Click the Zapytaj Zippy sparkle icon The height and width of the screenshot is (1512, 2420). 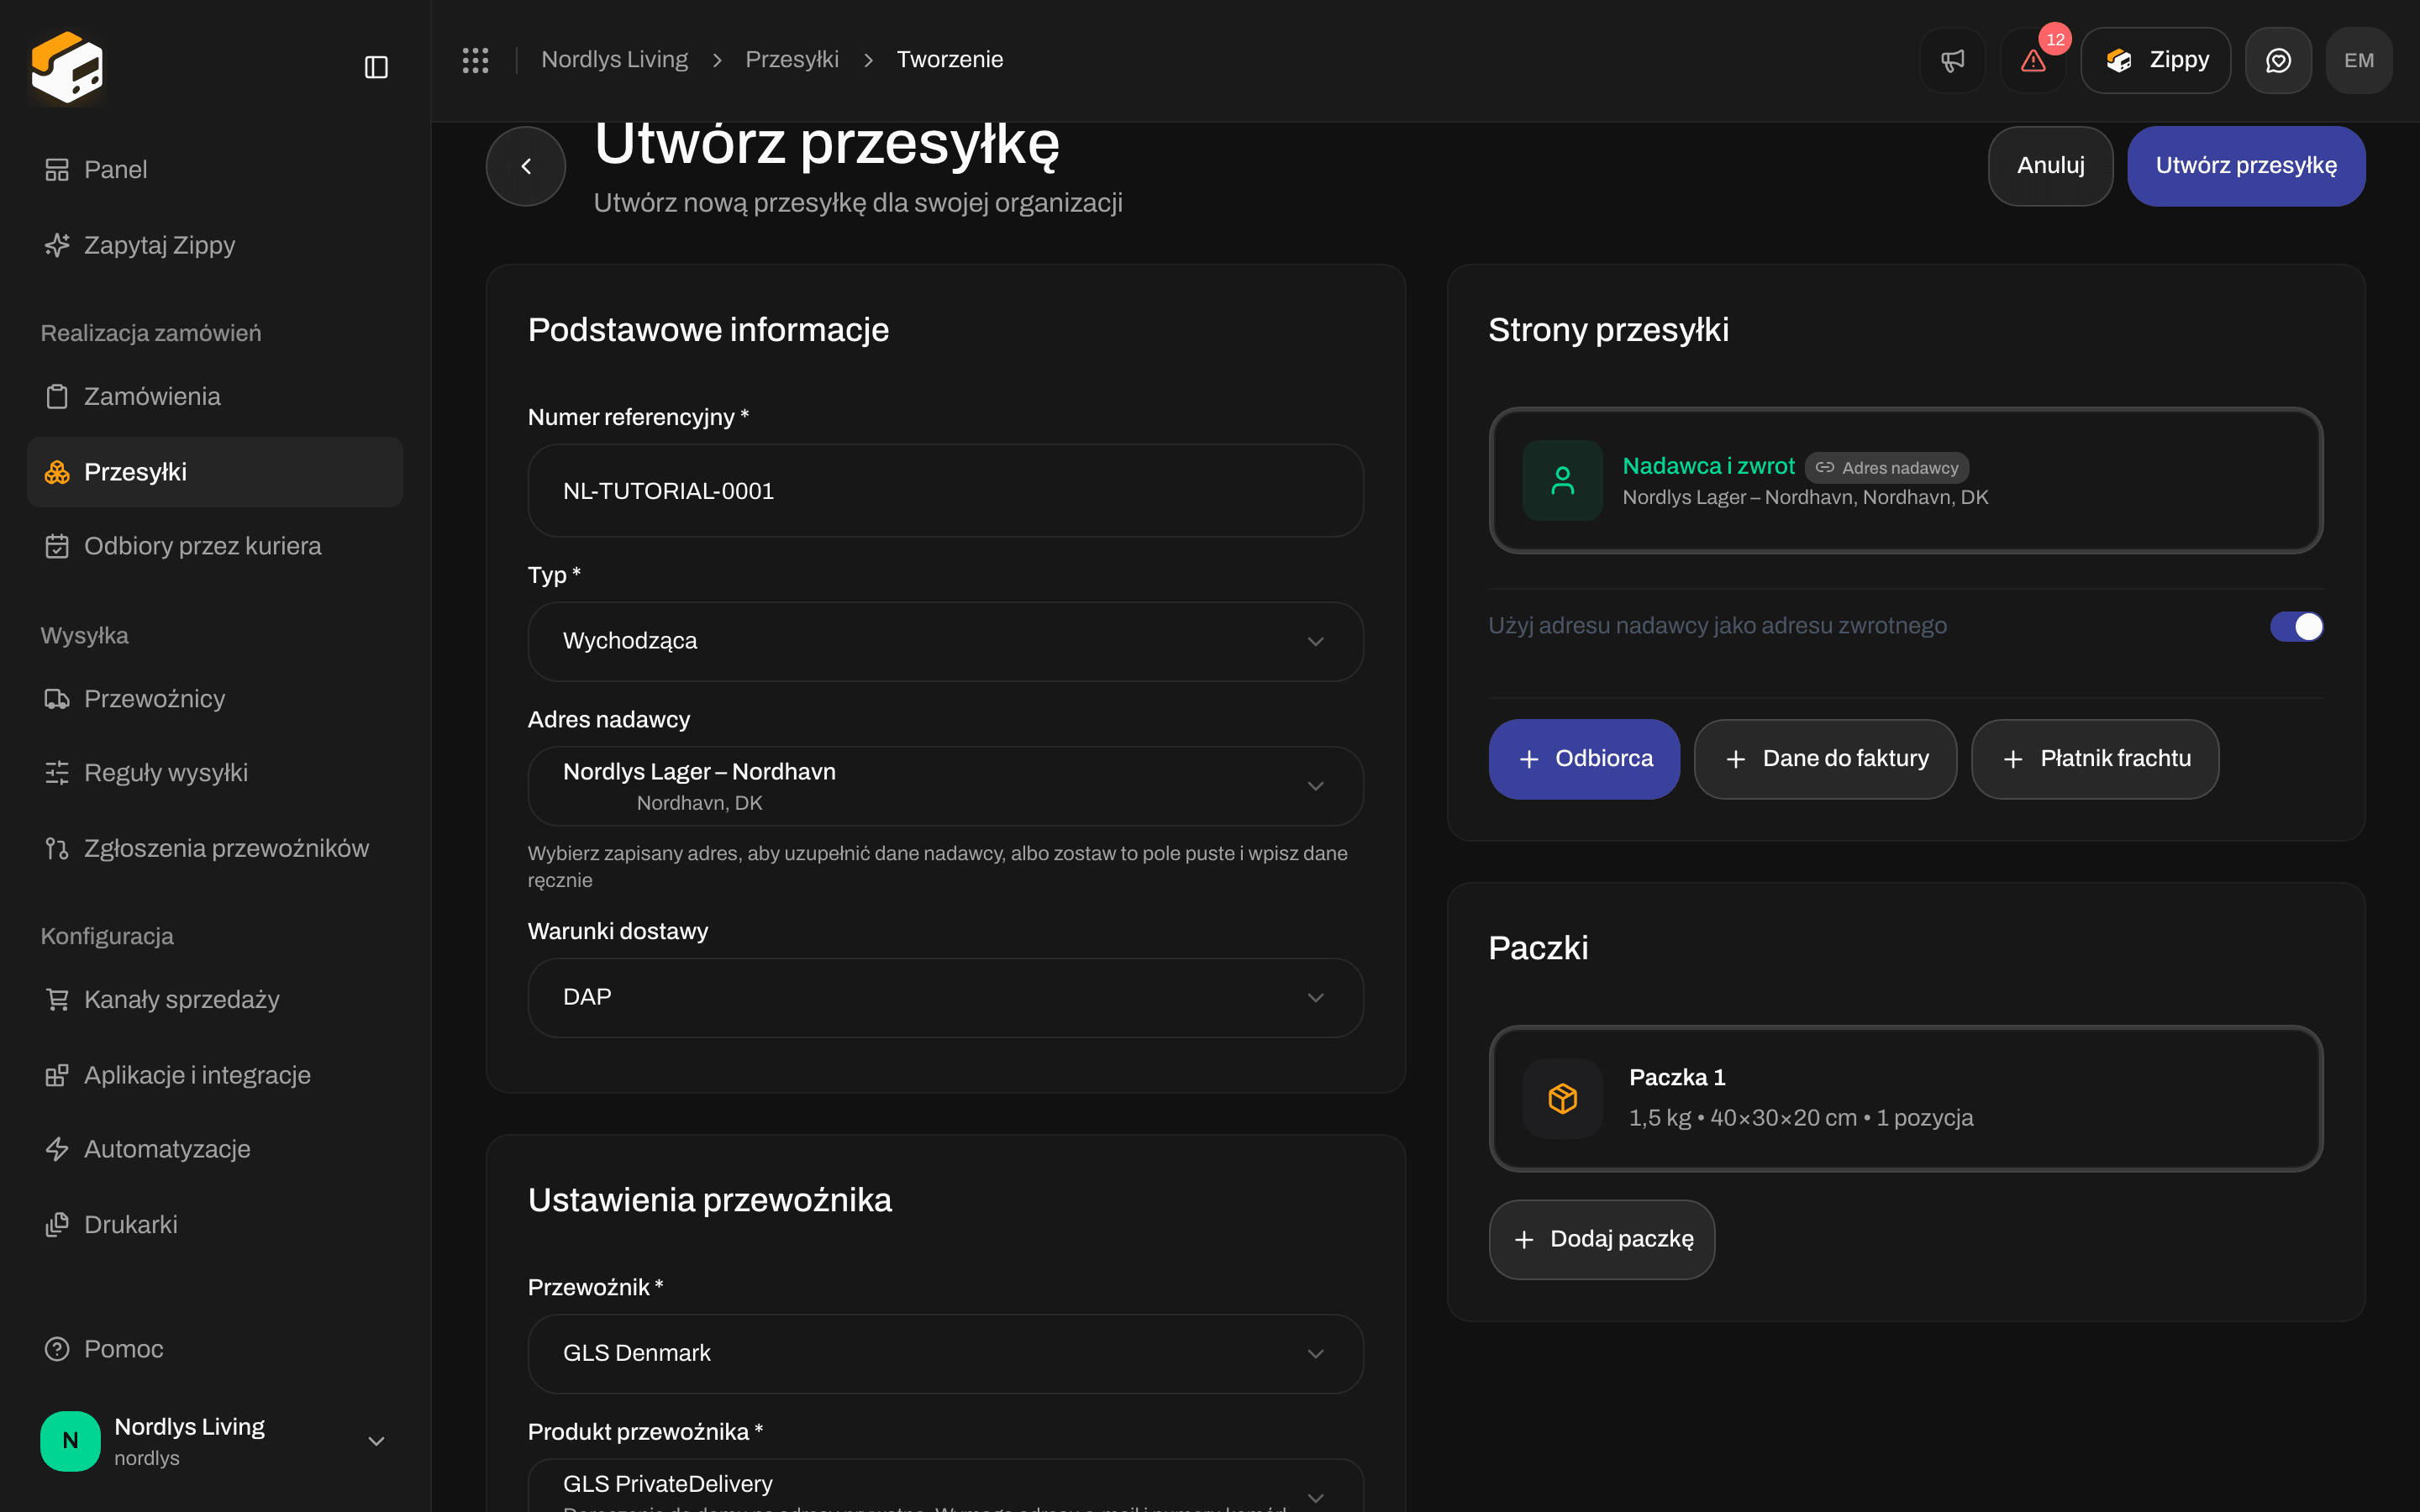57,245
